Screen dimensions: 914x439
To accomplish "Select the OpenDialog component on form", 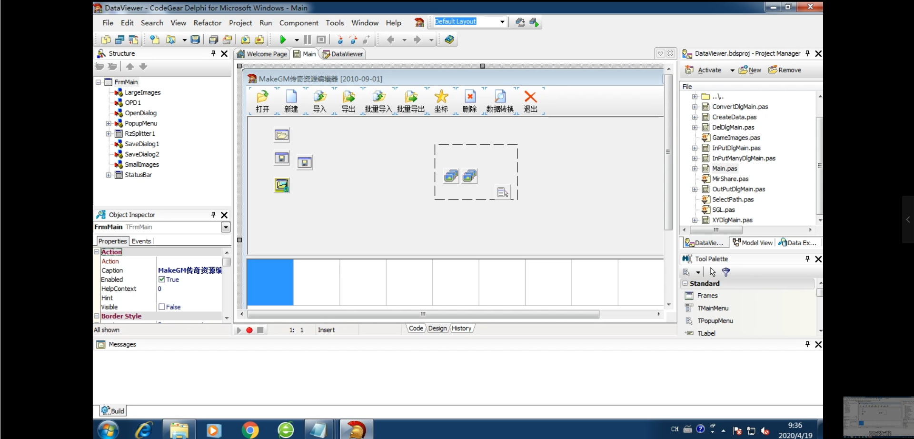I will pos(282,135).
